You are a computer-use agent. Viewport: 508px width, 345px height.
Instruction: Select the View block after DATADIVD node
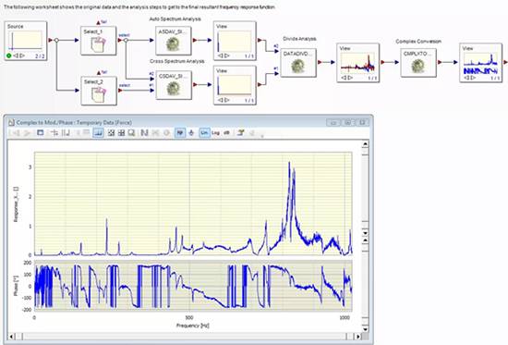tap(357, 63)
